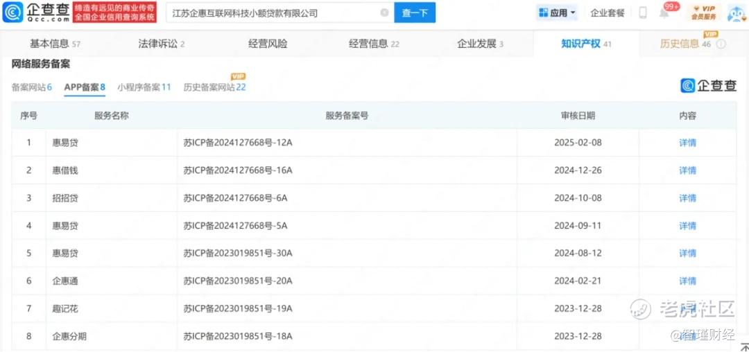
Task: Click the user avatar in the header
Action: coord(736,13)
